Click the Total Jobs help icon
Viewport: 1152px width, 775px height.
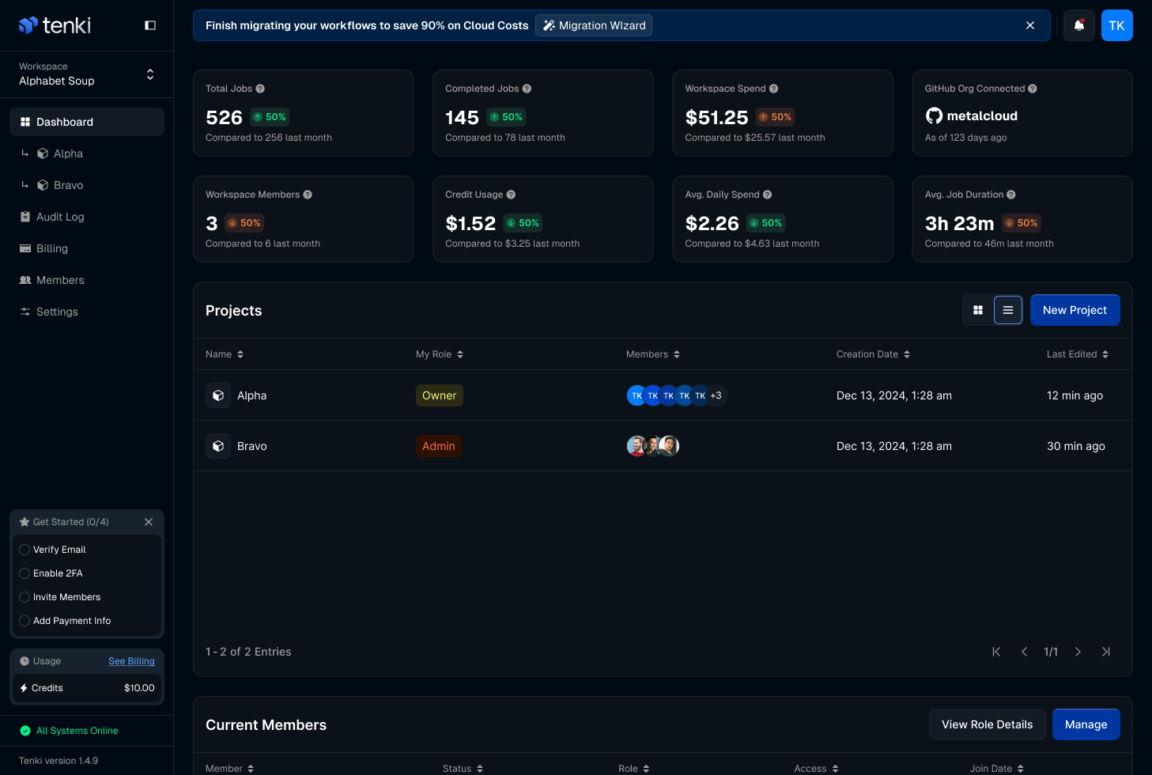click(x=260, y=89)
